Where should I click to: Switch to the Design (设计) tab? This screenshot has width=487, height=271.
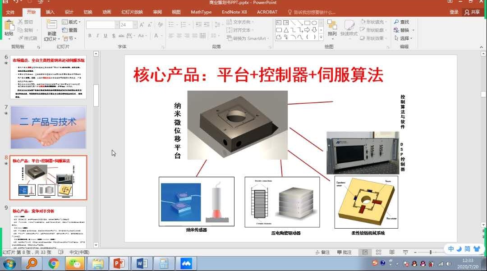click(x=69, y=12)
